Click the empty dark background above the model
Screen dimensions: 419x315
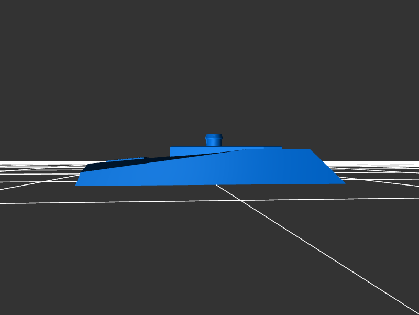click(x=210, y=63)
